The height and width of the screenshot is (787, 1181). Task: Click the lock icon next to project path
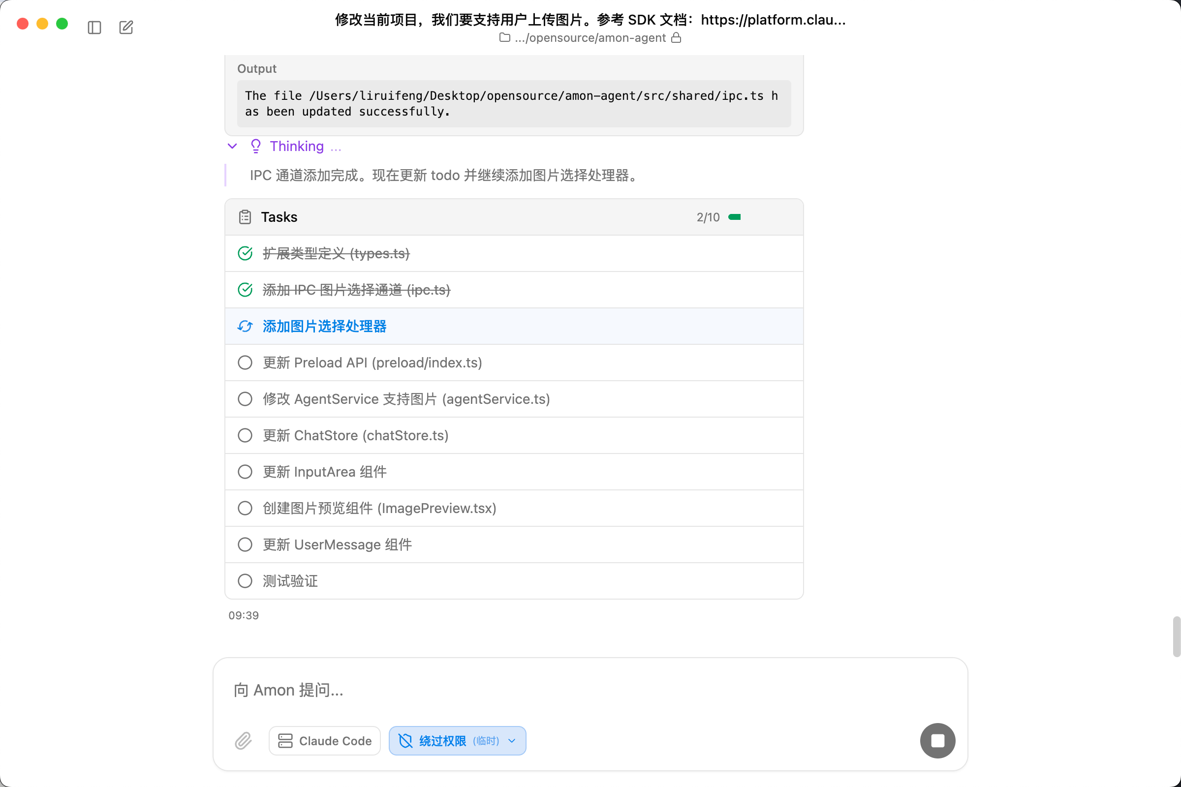(x=676, y=38)
